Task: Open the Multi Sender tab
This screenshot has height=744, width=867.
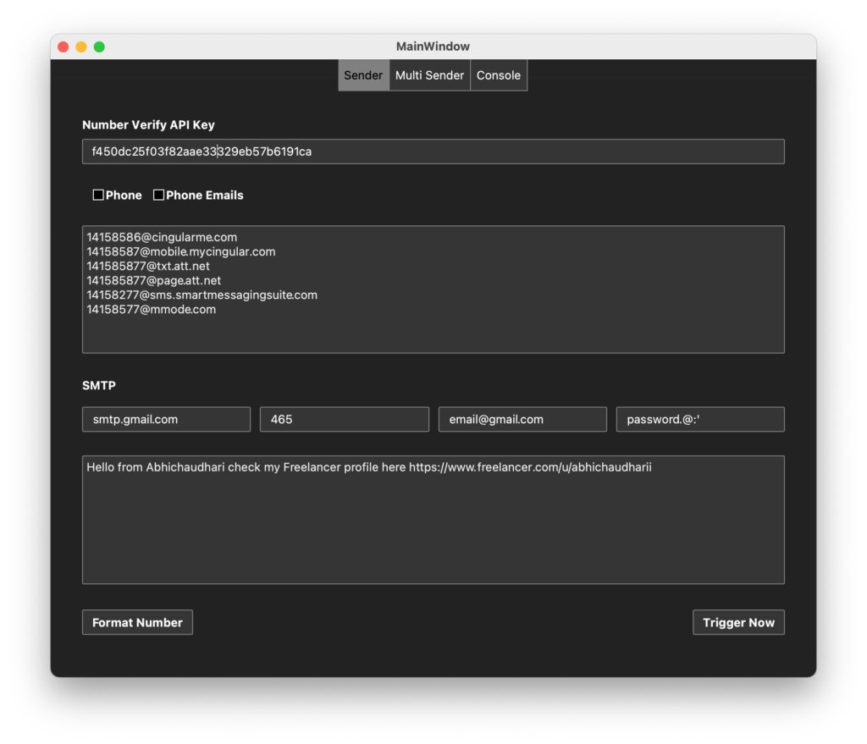Action: [429, 75]
